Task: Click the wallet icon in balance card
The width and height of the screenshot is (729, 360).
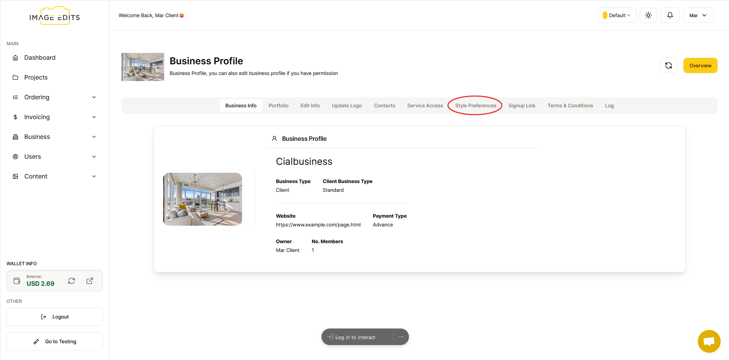Action: click(17, 281)
